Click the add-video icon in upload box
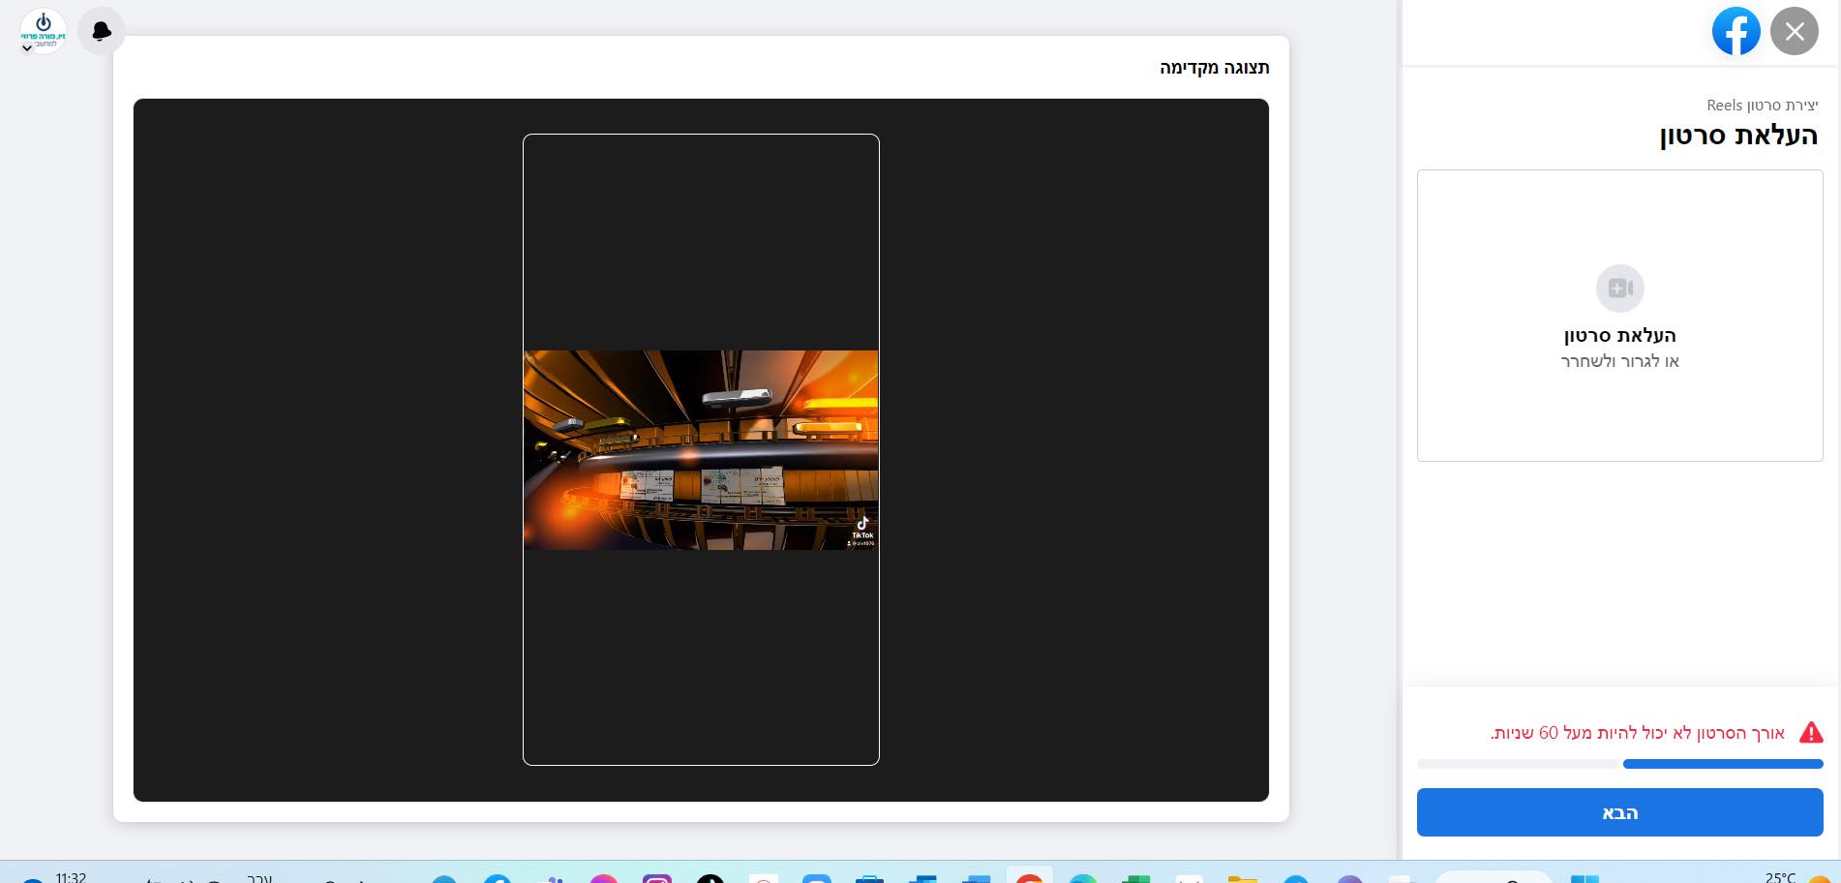1841x883 pixels. 1619,289
